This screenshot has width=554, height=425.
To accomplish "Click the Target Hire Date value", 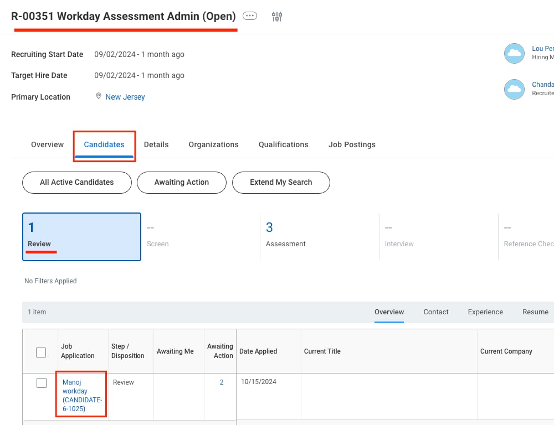I will tap(139, 76).
